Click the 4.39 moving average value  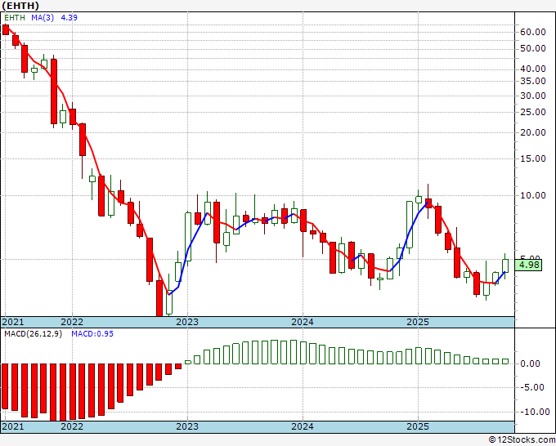pos(69,17)
